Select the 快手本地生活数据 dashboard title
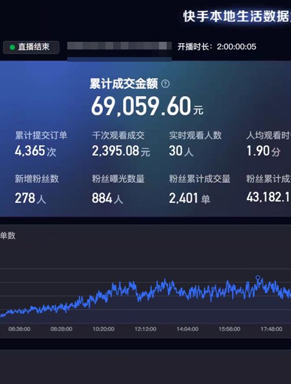The image size is (291, 384). click(237, 16)
